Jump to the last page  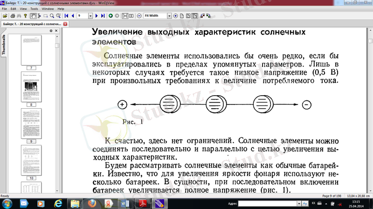103,15
